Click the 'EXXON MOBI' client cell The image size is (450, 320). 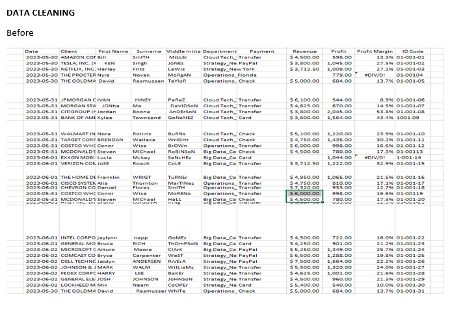tap(78, 157)
